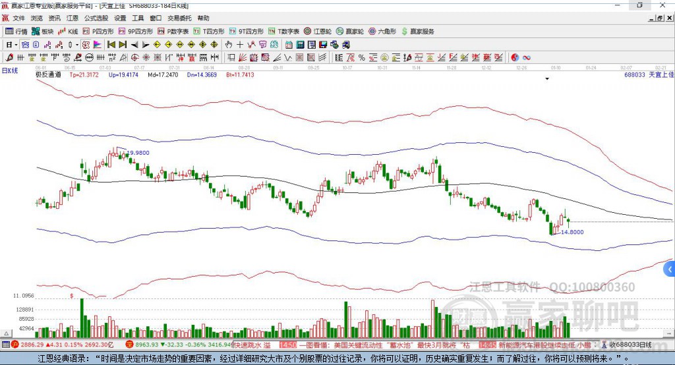Click the 日K线 period label
675x365 pixels.
coord(10,70)
